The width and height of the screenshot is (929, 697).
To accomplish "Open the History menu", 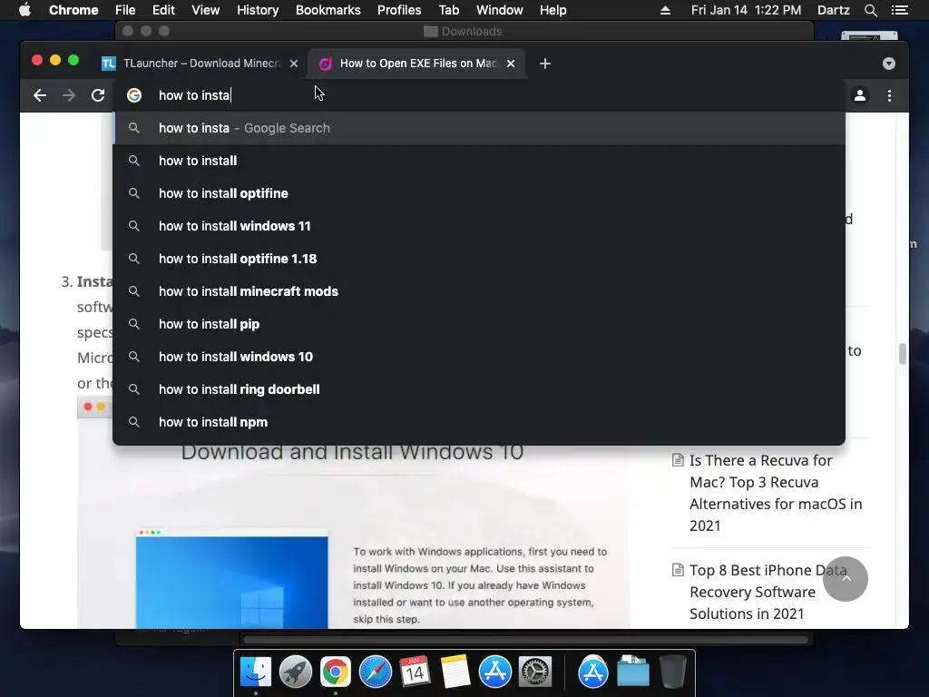I will click(x=258, y=10).
